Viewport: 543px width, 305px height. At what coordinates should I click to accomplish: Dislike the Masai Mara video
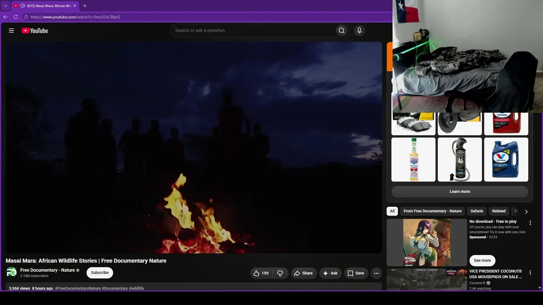(x=280, y=273)
